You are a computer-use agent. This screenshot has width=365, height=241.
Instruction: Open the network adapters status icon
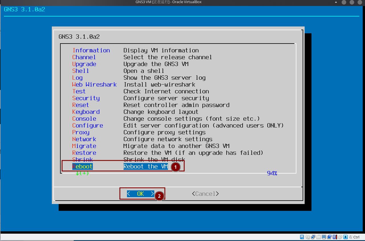(313, 237)
